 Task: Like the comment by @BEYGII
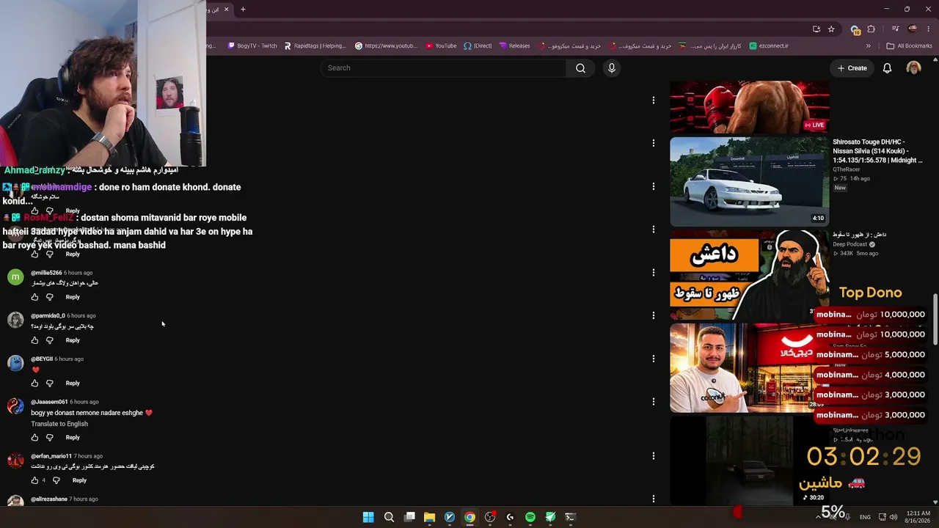tap(34, 383)
